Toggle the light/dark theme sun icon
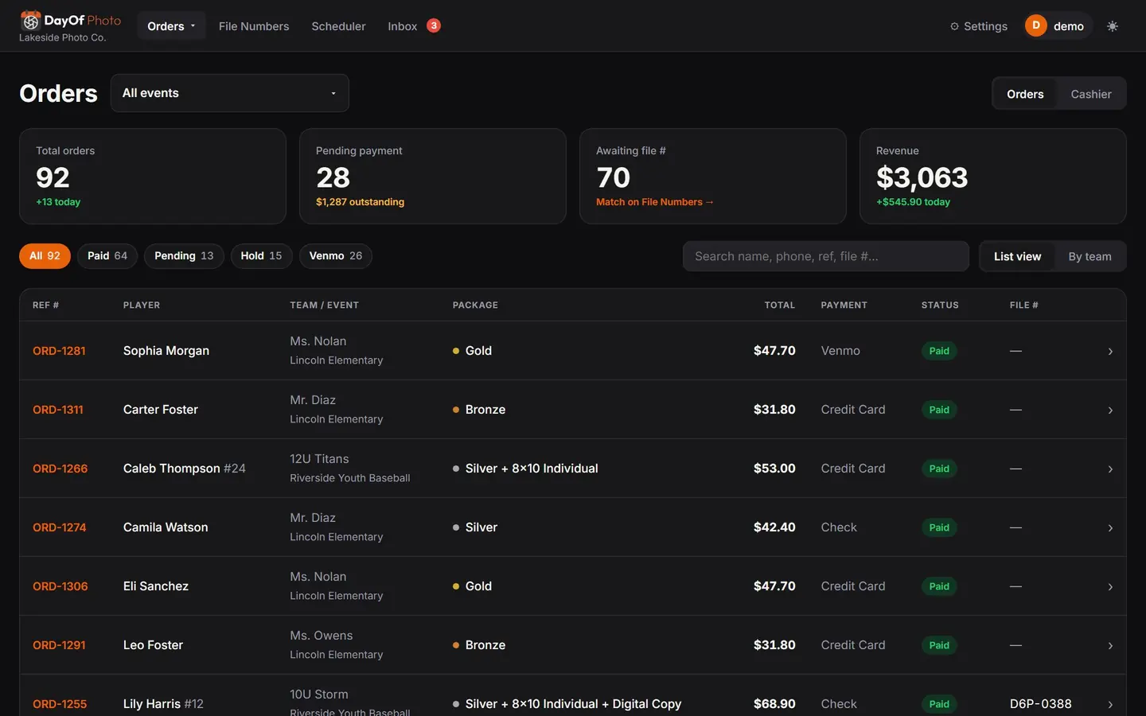This screenshot has height=716, width=1146. pyautogui.click(x=1113, y=26)
